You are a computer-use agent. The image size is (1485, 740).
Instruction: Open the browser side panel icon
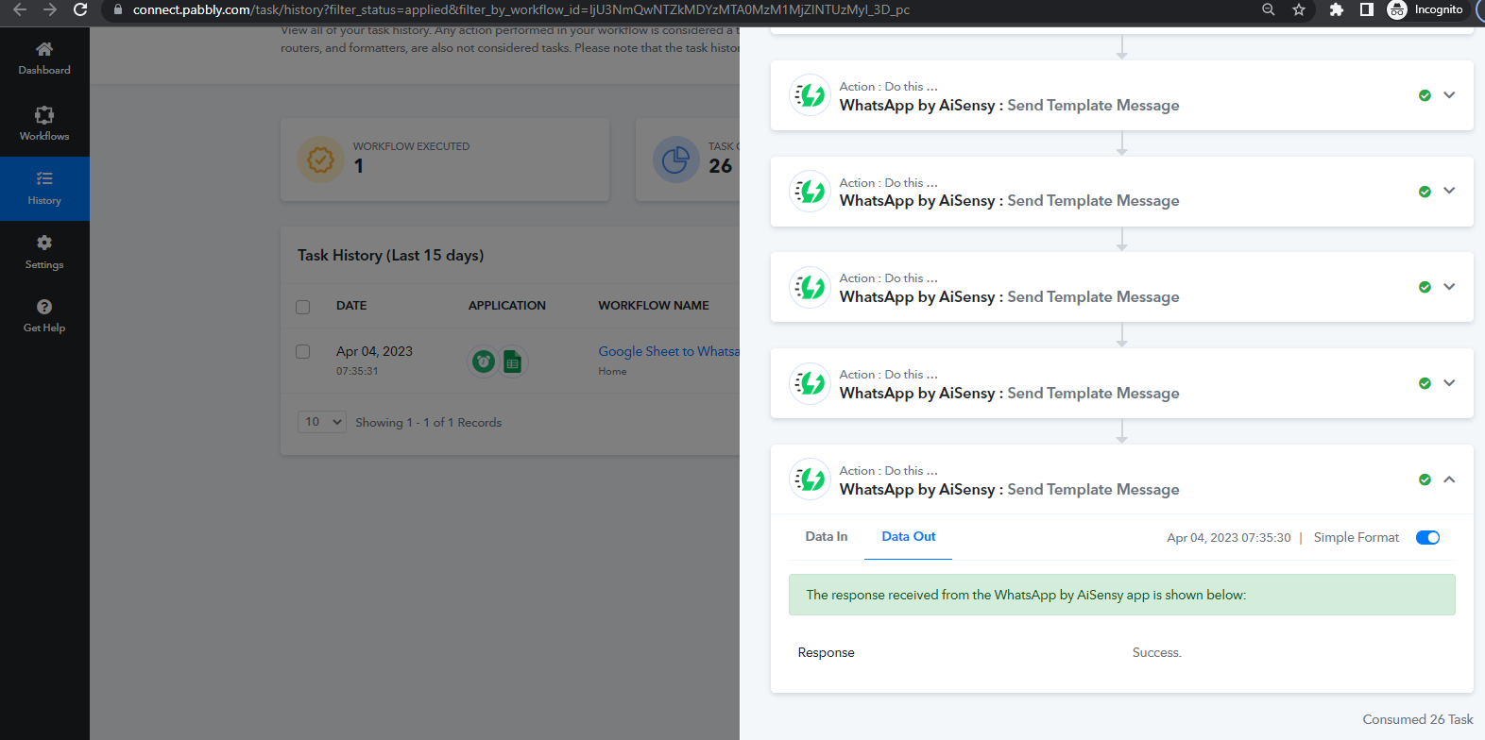[x=1366, y=9]
